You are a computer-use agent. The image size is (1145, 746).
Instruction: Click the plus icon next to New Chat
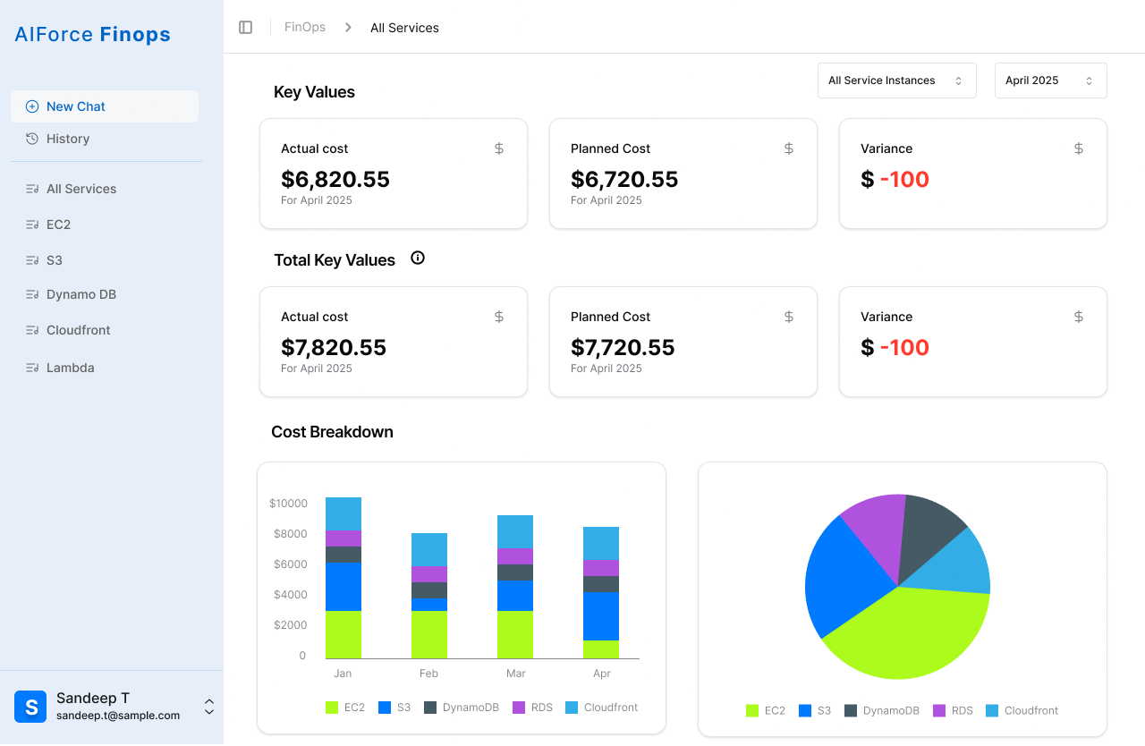(x=32, y=106)
